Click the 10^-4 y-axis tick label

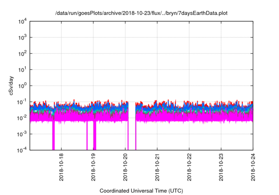tap(22, 151)
